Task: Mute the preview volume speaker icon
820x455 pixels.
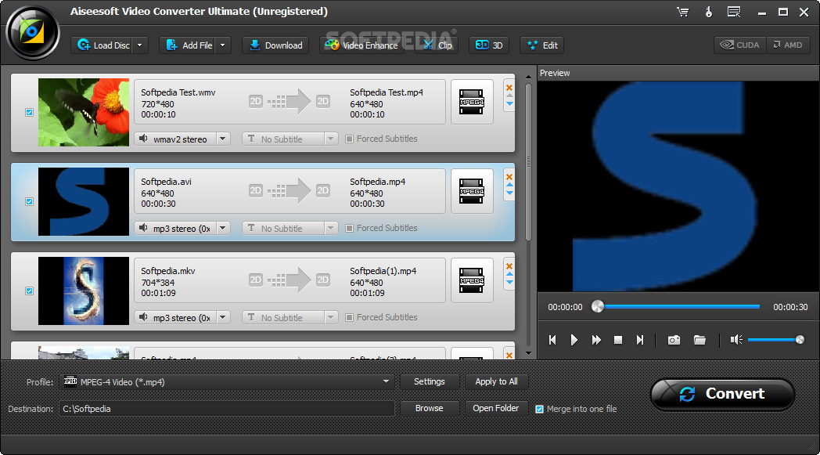Action: pyautogui.click(x=736, y=341)
